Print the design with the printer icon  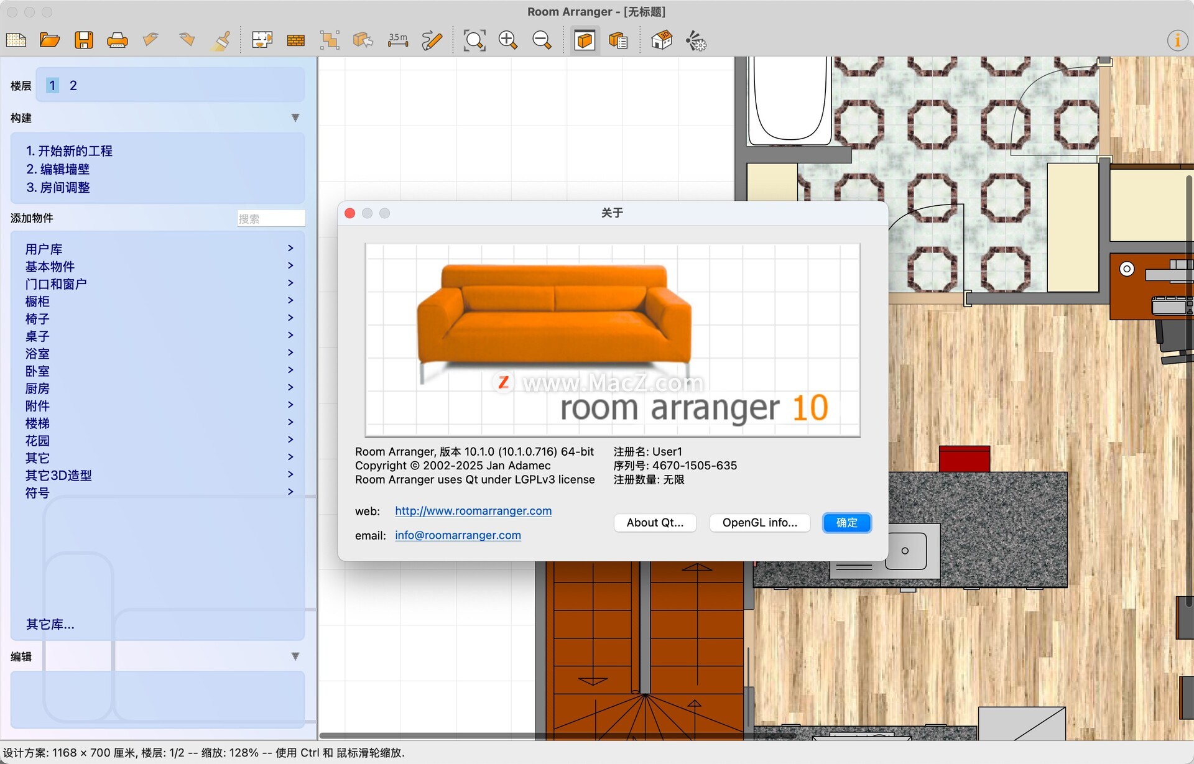point(117,40)
